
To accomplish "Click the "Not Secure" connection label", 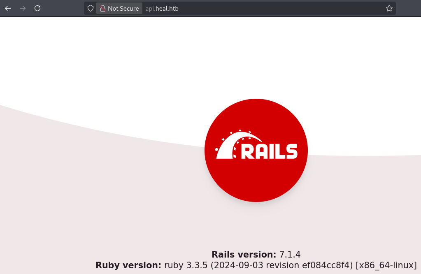I will pyautogui.click(x=123, y=8).
